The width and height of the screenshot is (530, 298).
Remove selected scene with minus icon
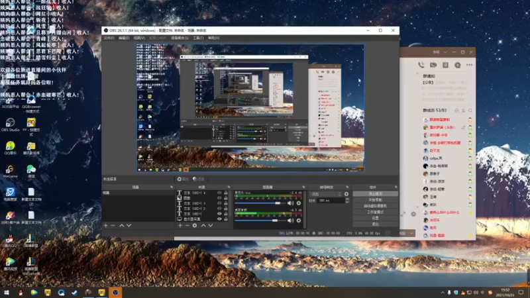113,225
